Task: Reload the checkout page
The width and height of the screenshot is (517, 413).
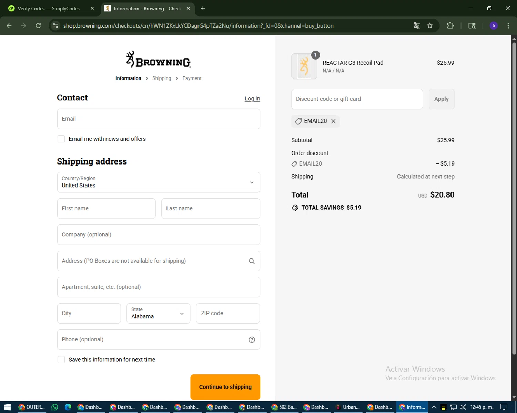Action: pos(38,25)
